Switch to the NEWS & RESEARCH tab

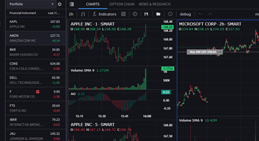pos(154,4)
